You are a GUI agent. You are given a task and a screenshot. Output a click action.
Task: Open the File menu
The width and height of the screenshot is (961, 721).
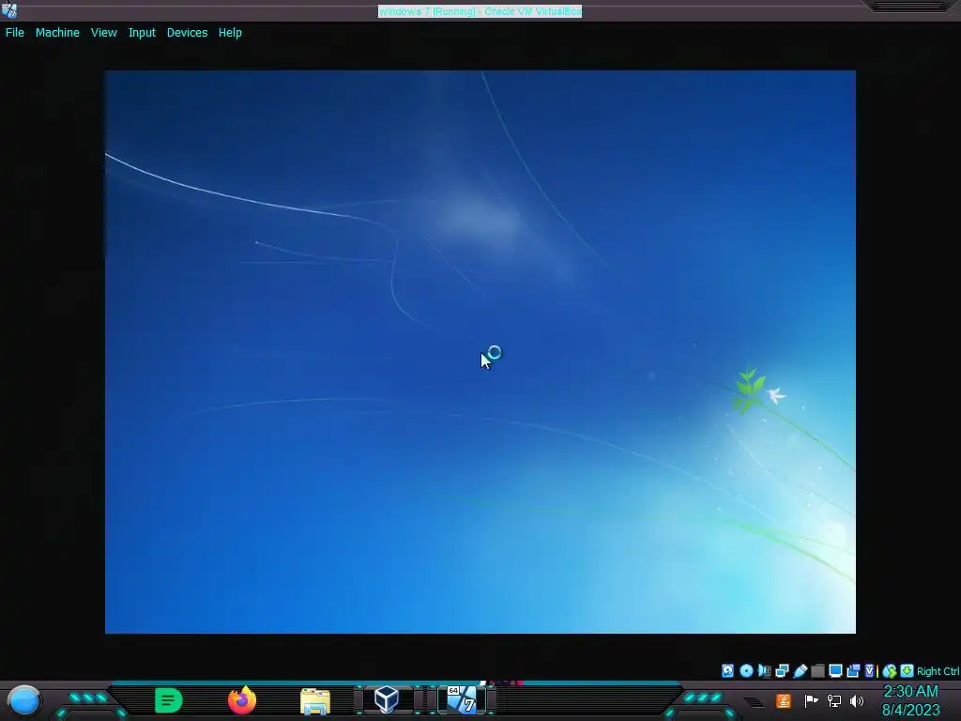[x=15, y=33]
